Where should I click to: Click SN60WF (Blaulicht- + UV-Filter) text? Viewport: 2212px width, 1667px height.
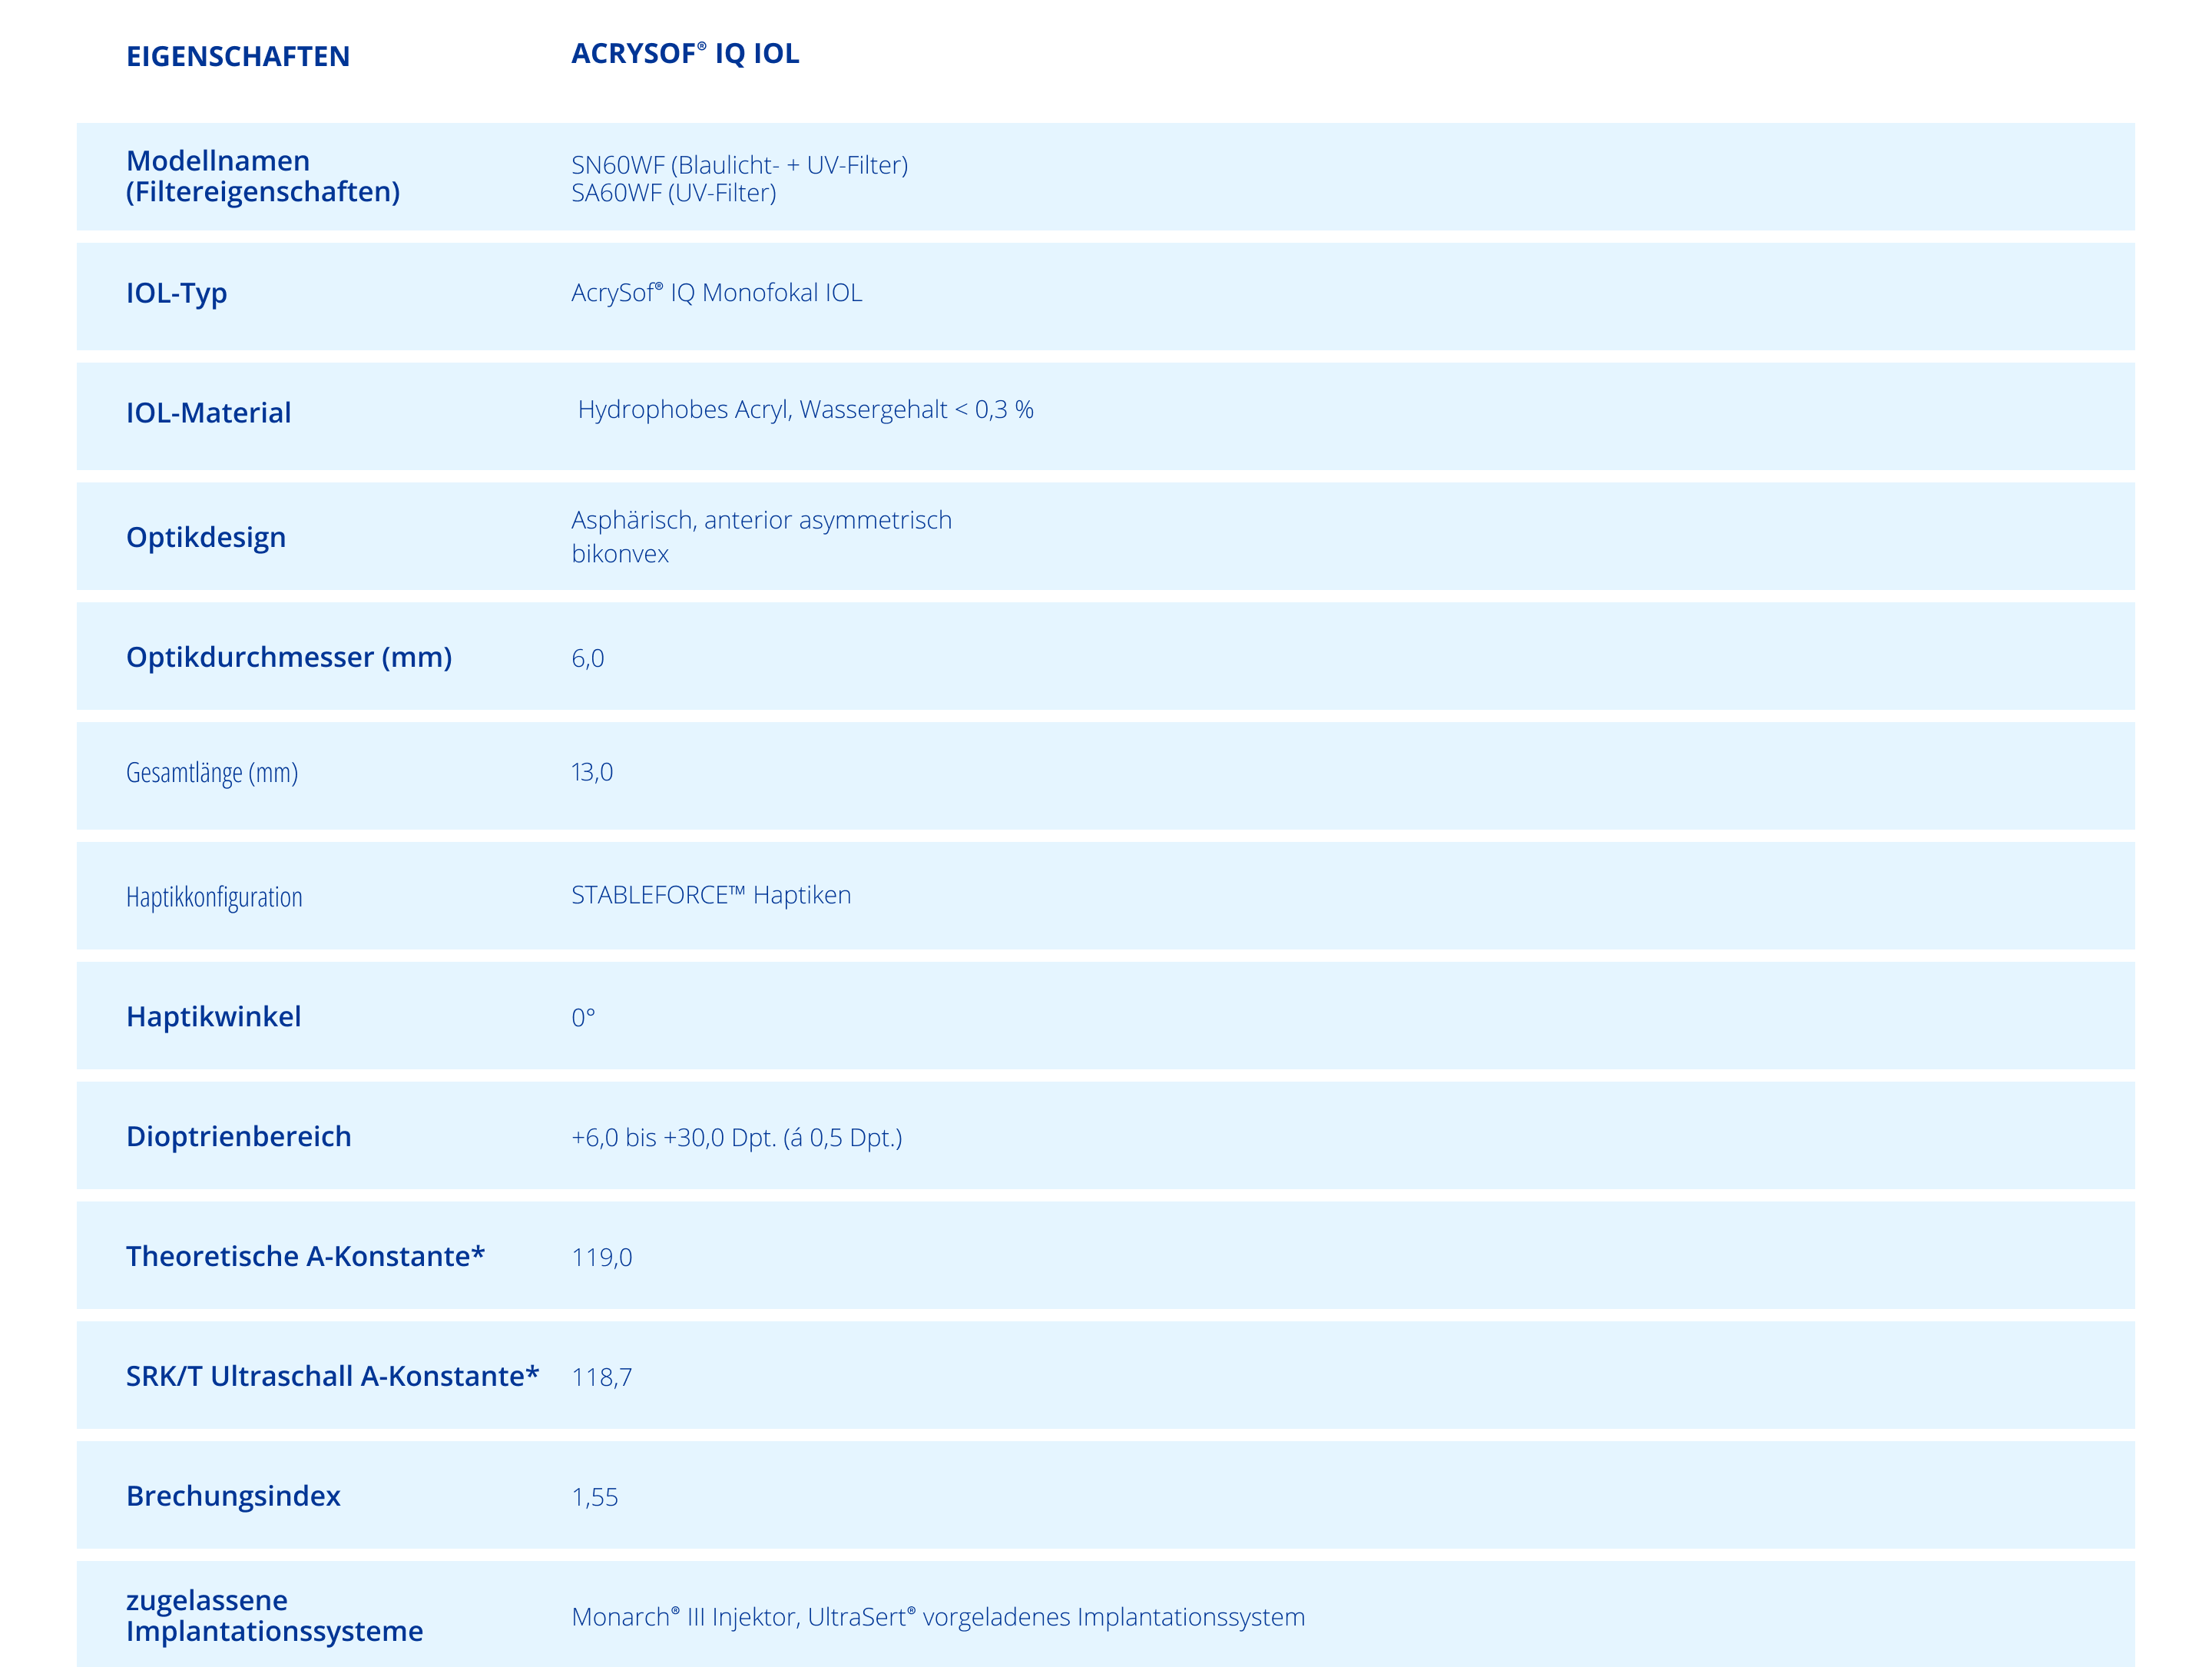tap(739, 164)
